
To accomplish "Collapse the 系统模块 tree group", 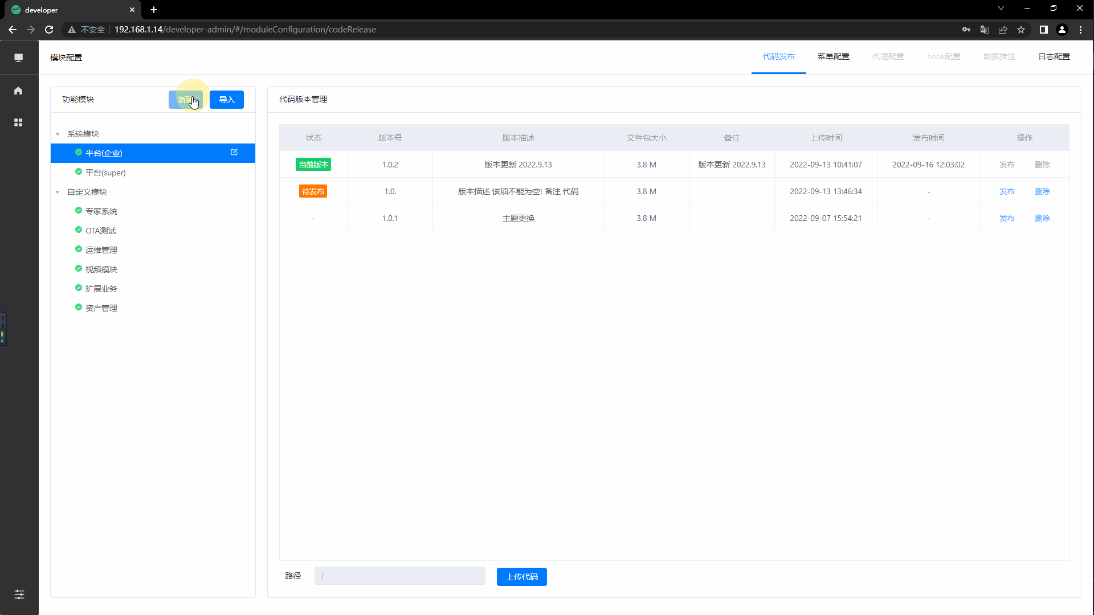I will click(x=58, y=134).
